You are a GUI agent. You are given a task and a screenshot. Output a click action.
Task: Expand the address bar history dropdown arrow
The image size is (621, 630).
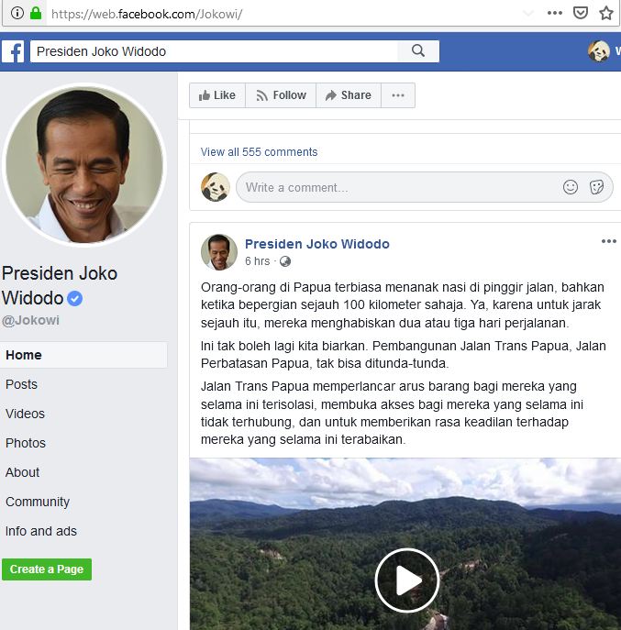pos(528,14)
